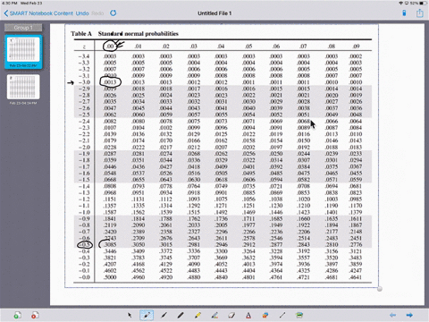The height and width of the screenshot is (322, 429).
Task: Click the blue remote icon in header
Action: (x=404, y=13)
